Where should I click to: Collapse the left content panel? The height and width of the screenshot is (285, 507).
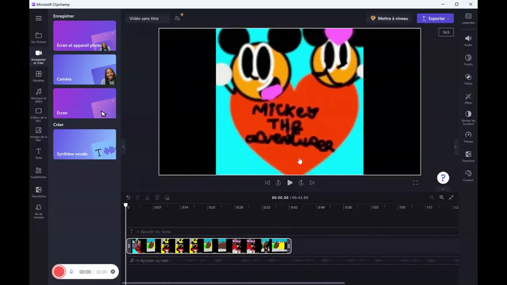tap(123, 146)
